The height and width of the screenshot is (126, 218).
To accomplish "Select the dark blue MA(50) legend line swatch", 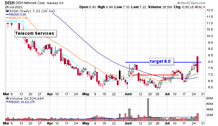I will 7,14.
